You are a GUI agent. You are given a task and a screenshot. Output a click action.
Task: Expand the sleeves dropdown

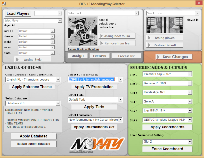click(36, 36)
